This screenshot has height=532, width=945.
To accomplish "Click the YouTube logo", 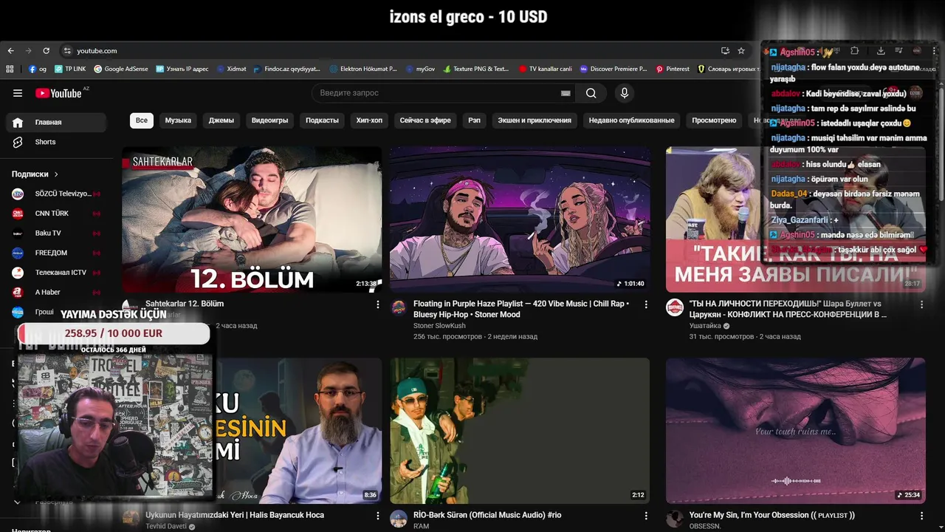I will tap(59, 93).
